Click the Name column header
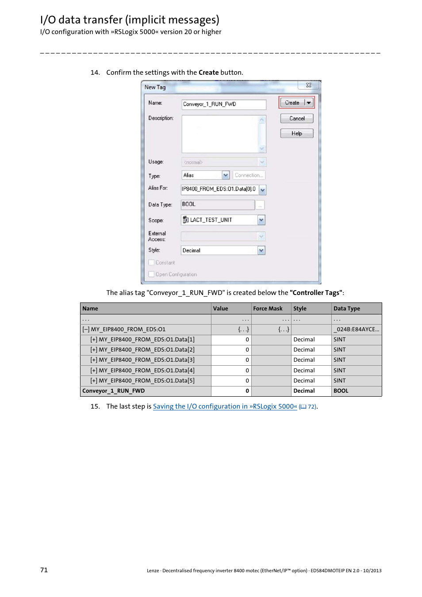 (x=146, y=309)
